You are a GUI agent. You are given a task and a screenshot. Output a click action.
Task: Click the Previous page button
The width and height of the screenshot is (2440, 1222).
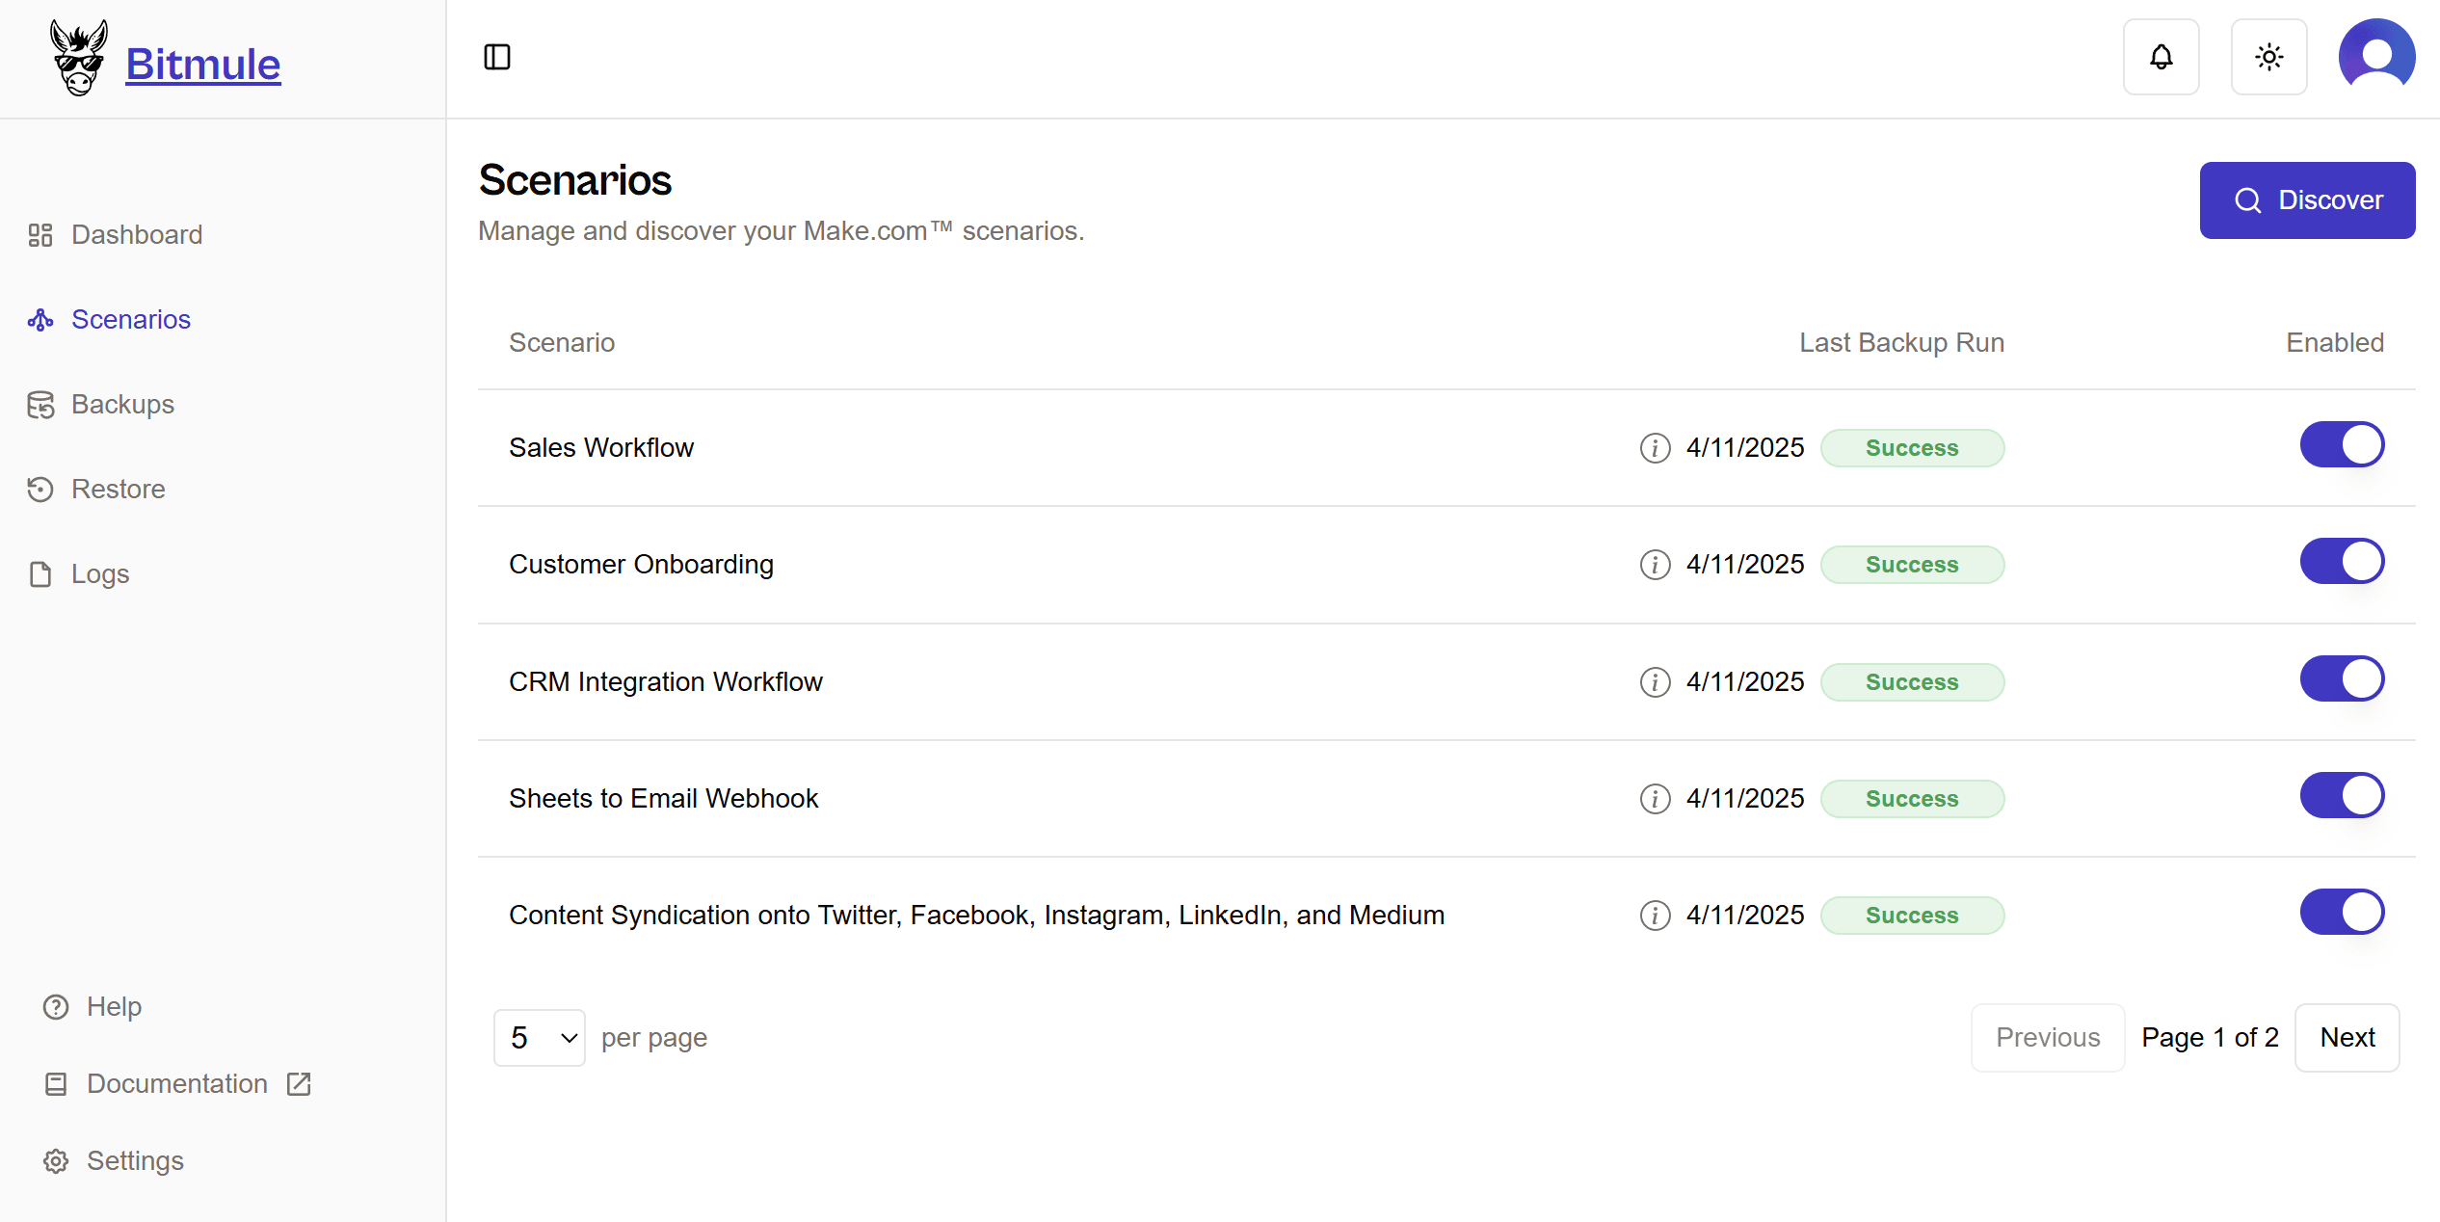(2048, 1038)
